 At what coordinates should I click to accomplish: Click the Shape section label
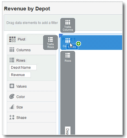pos(21,118)
